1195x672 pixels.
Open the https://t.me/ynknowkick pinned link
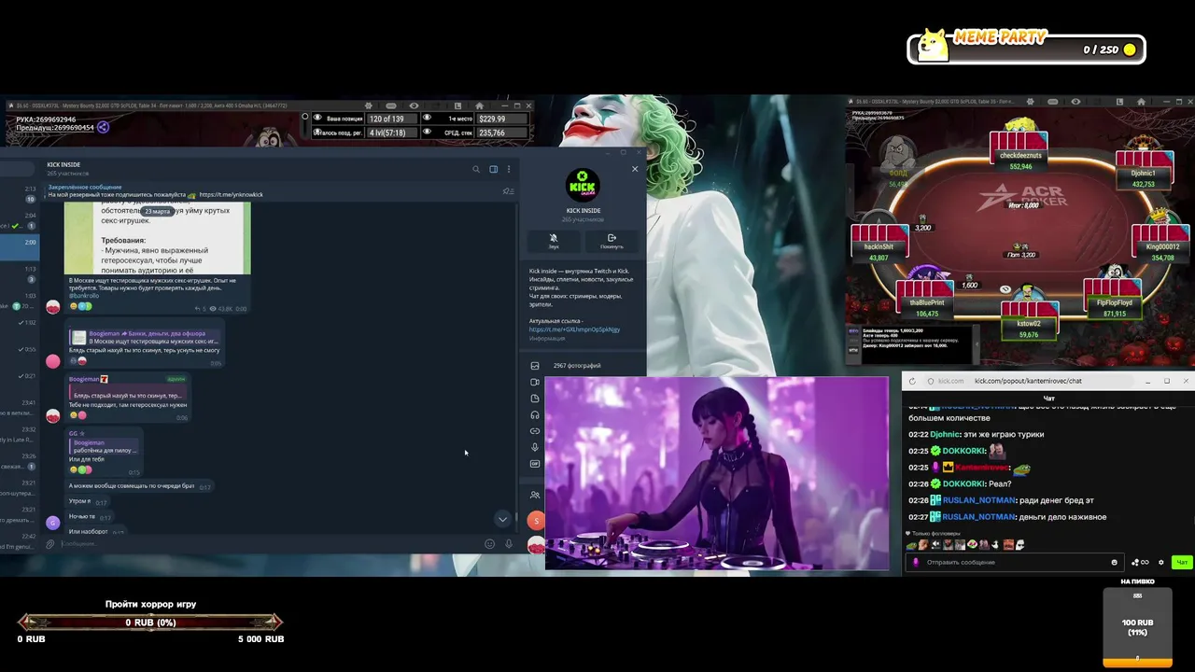tap(231, 195)
